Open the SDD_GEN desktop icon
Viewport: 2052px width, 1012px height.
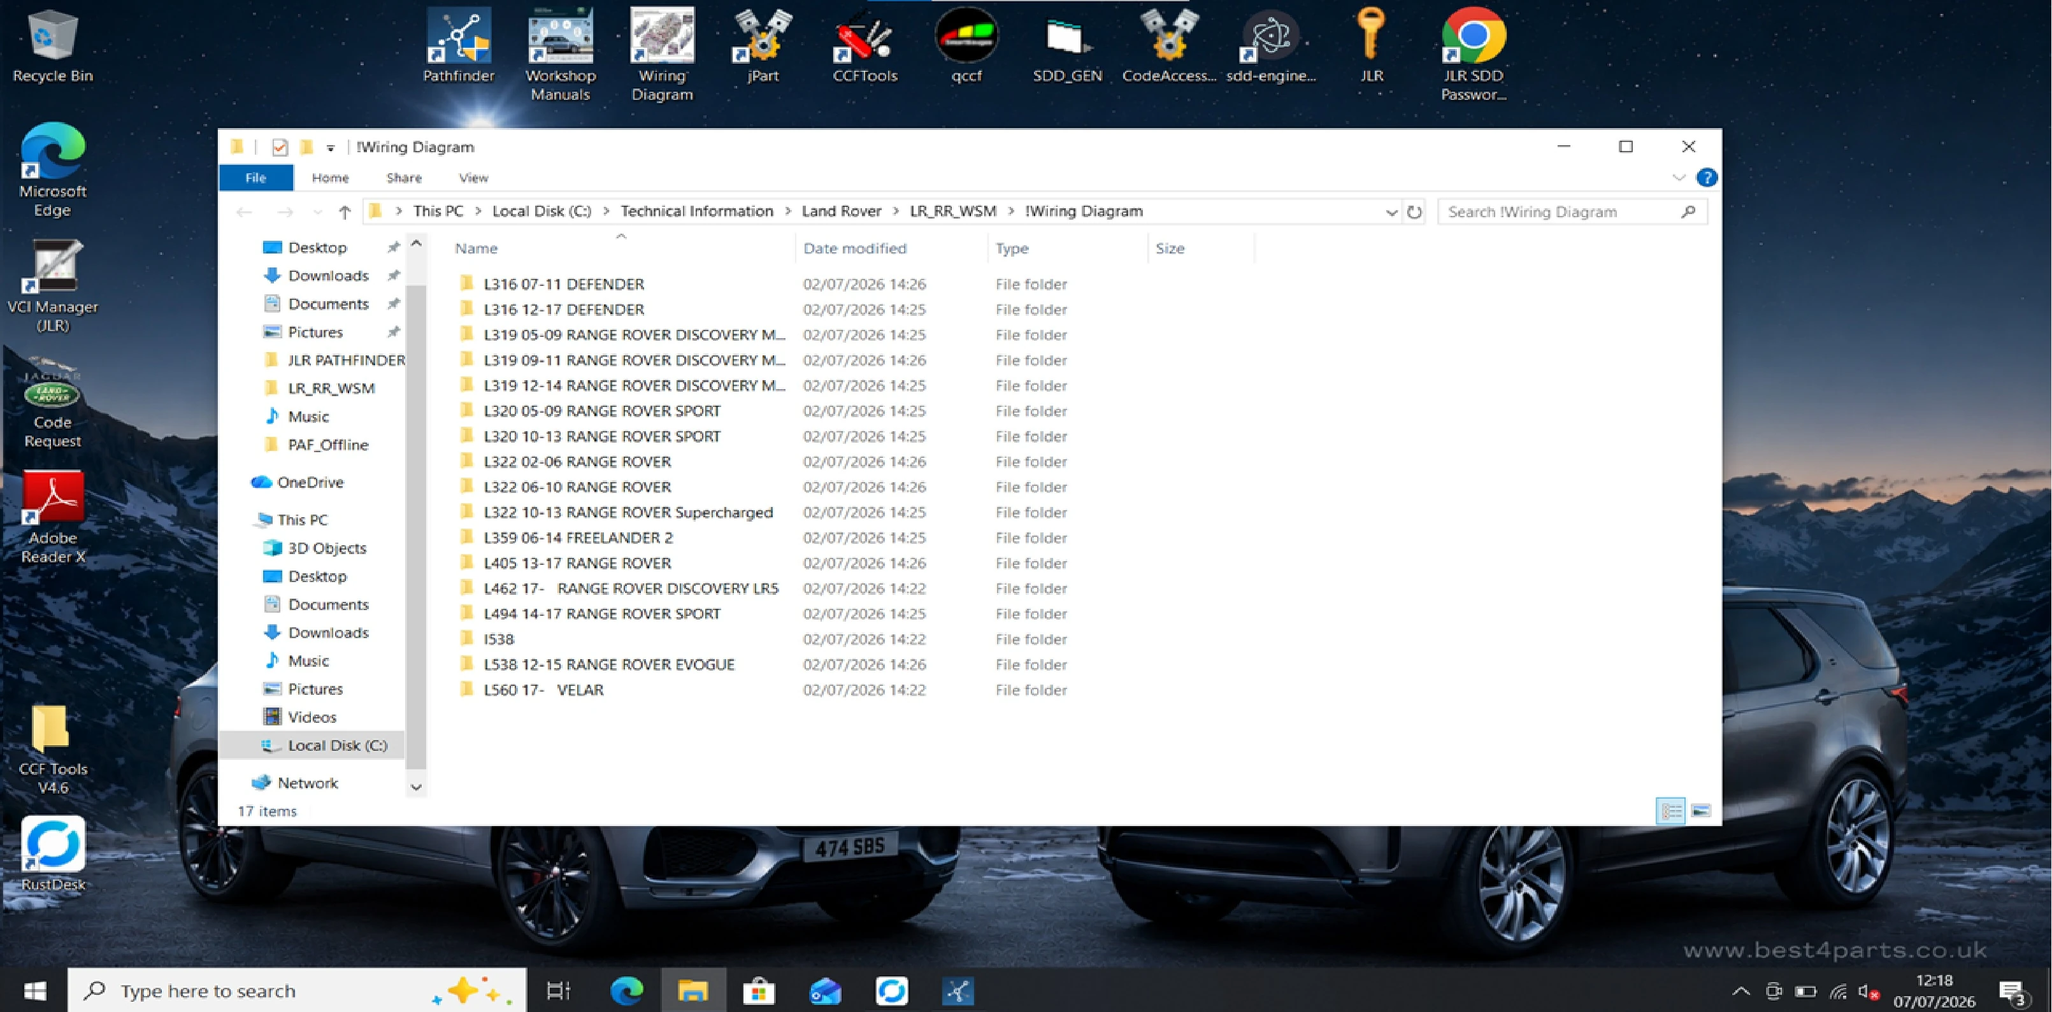coord(1068,46)
